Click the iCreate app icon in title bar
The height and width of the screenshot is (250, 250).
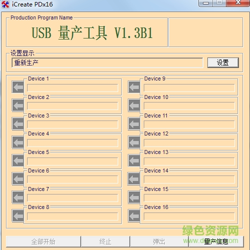tap(6, 4)
